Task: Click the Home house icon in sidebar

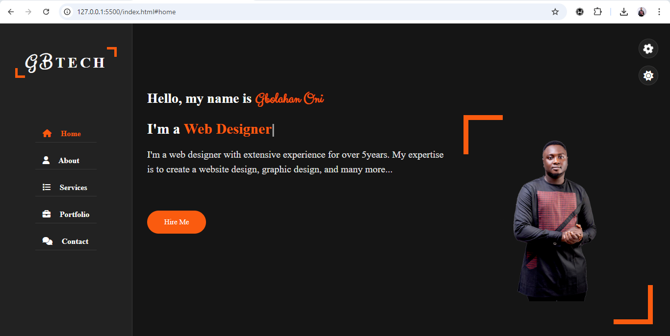Action: click(x=47, y=134)
